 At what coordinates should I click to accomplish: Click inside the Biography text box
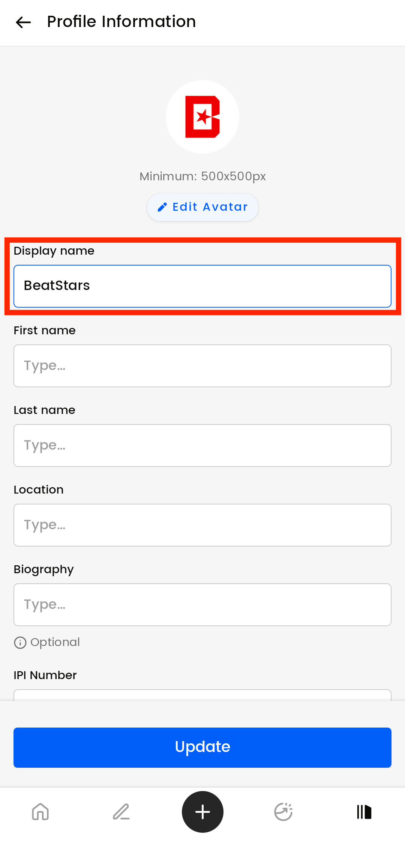(202, 605)
